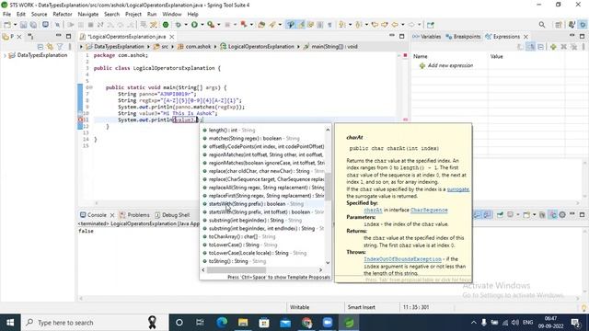Open File Explorer from taskbar
Image resolution: width=589 pixels, height=331 pixels.
243,323
